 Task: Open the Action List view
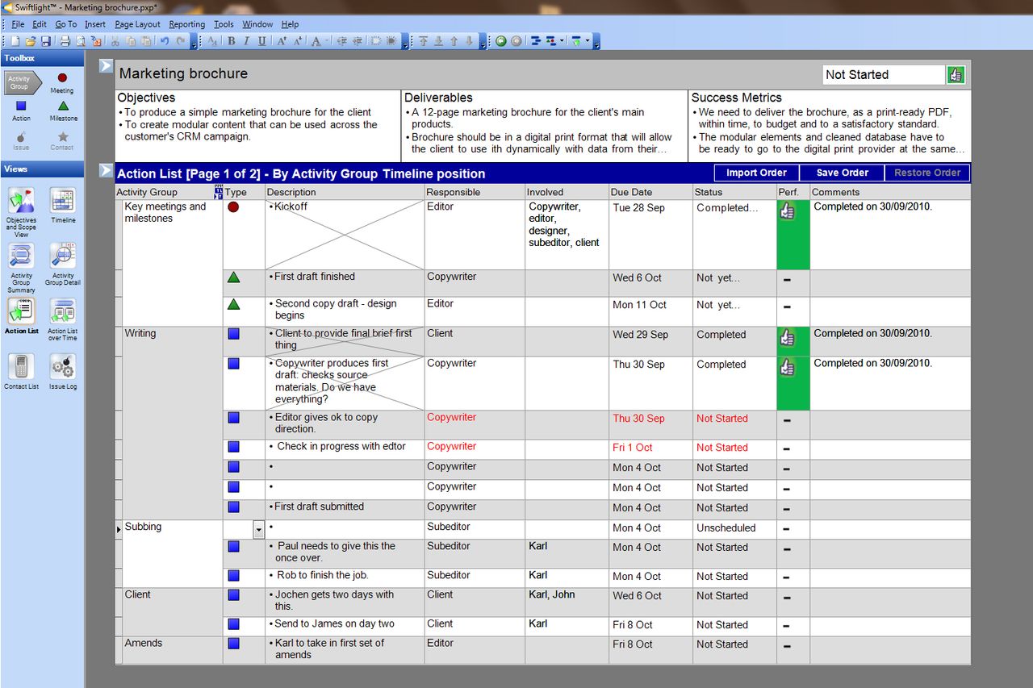(21, 316)
